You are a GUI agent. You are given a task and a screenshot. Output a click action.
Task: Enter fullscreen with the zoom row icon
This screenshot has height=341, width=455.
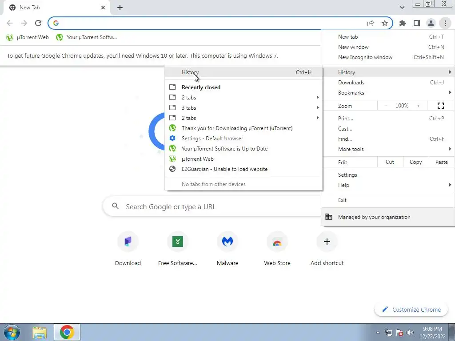tap(440, 106)
